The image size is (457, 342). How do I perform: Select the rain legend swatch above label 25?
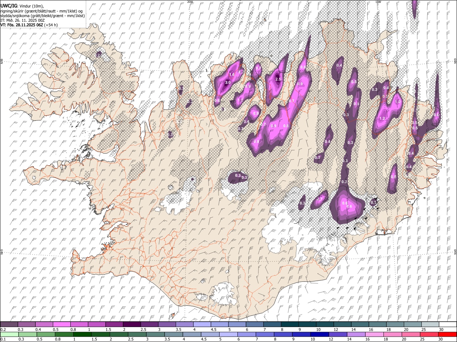click(429, 334)
